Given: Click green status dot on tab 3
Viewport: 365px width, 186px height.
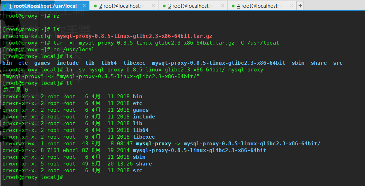Looking at the screenshot, I should pos(164,6).
